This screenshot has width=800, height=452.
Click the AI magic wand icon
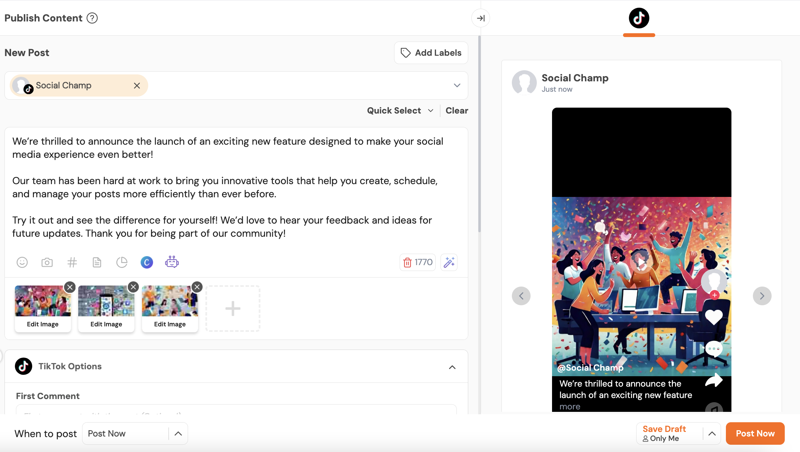[x=449, y=262]
